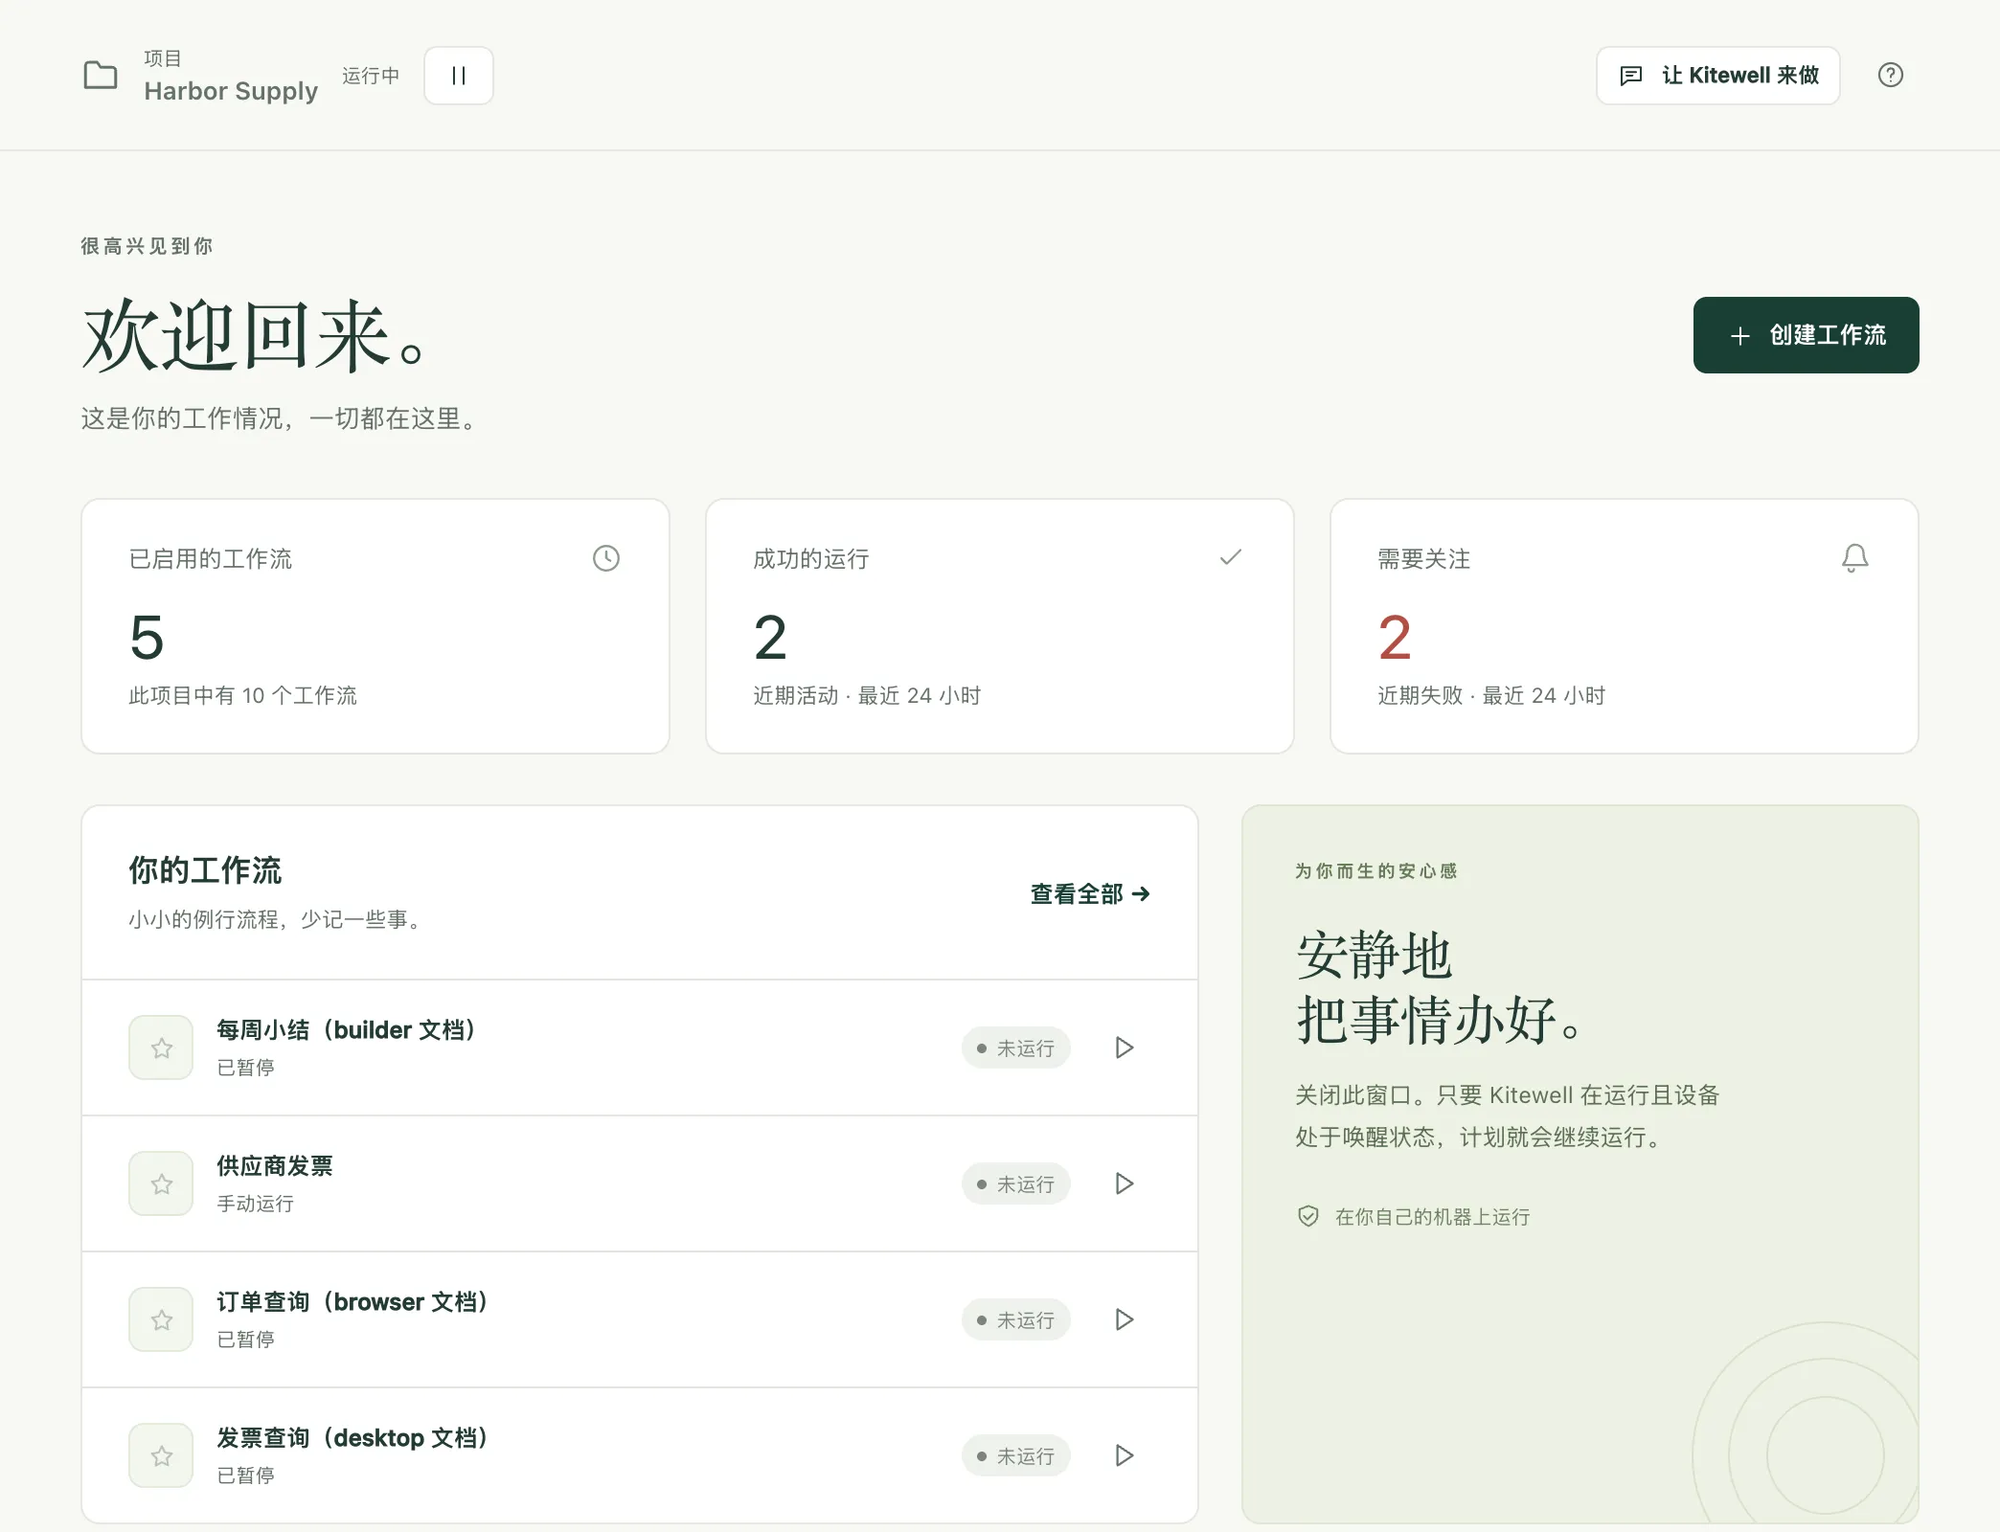Star the 订单查询（browser 文档）workflow

(161, 1319)
